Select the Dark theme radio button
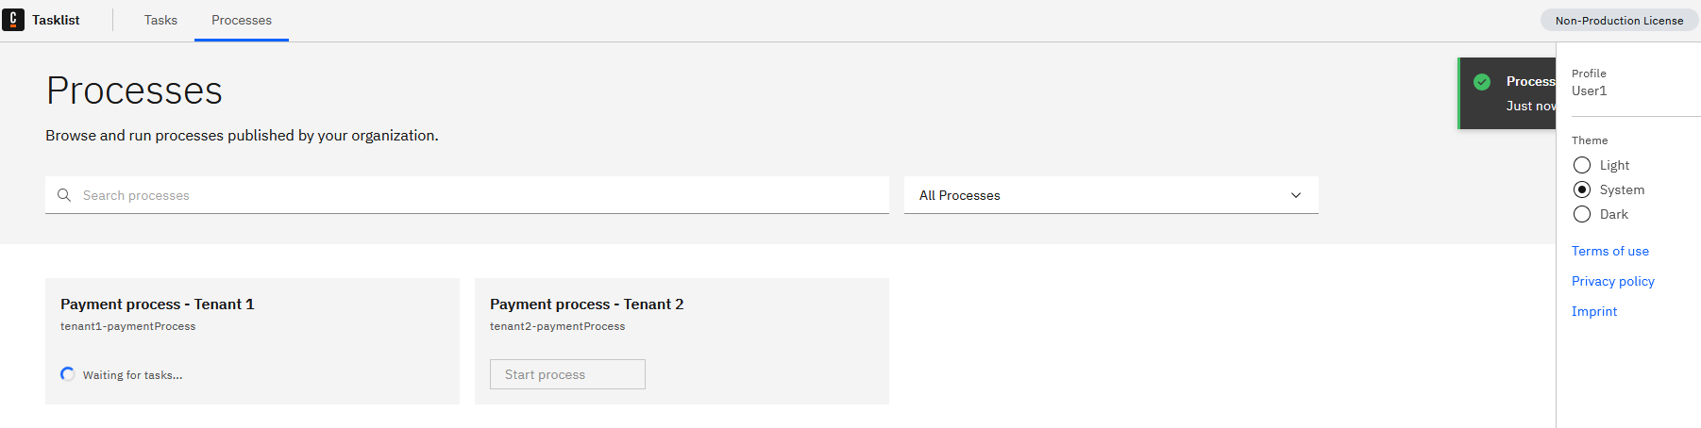This screenshot has width=1701, height=428. (1582, 214)
